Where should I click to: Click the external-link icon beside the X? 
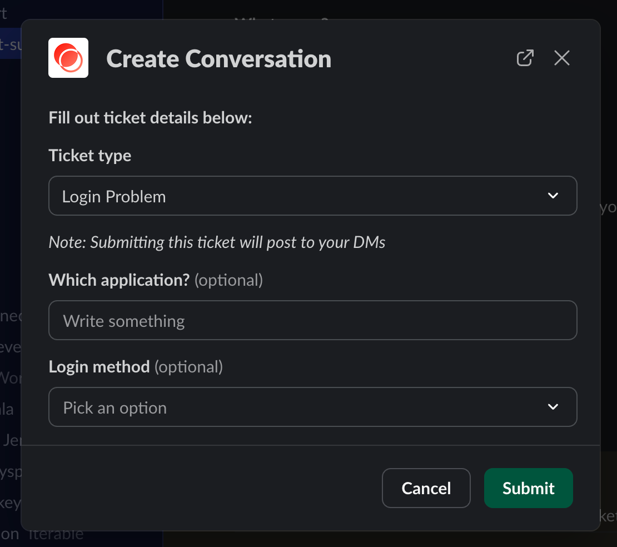[525, 58]
